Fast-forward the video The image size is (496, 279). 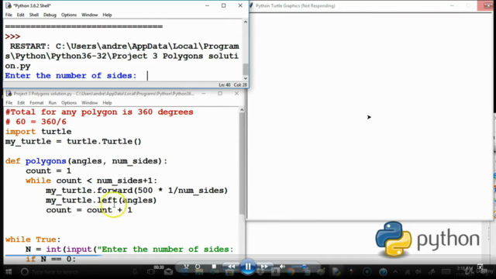click(x=264, y=267)
